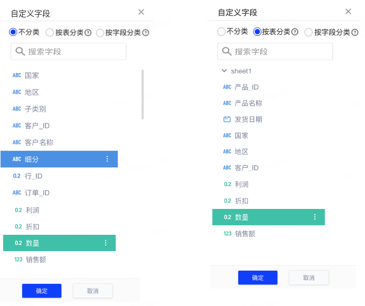Click the calendar icon for 发货日期
The image size is (365, 306).
[227, 119]
